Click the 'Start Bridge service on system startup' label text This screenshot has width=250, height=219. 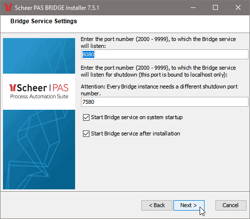137,117
